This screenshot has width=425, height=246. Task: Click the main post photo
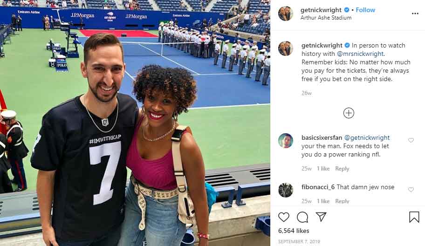coord(135,123)
